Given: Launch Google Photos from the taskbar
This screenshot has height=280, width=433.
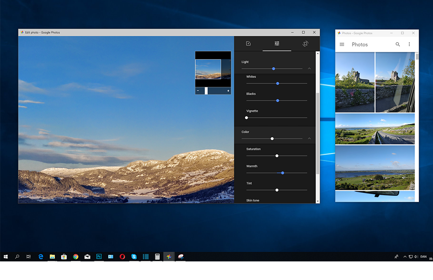Looking at the screenshot, I should (x=169, y=256).
